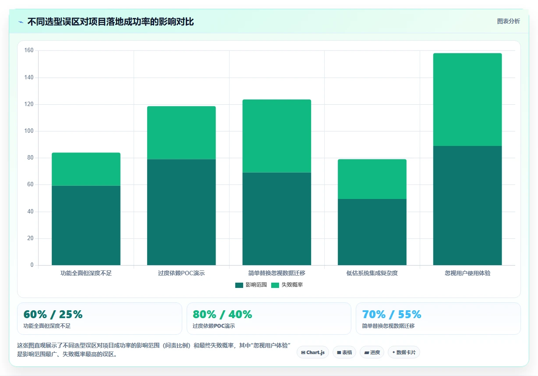
Task: Click the 60% / 25% data card
Action: (x=99, y=319)
